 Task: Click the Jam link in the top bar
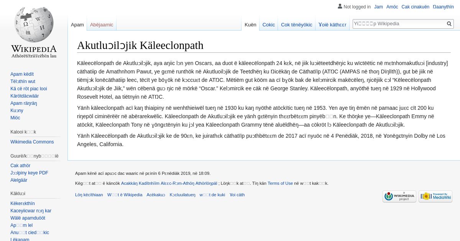point(378,7)
